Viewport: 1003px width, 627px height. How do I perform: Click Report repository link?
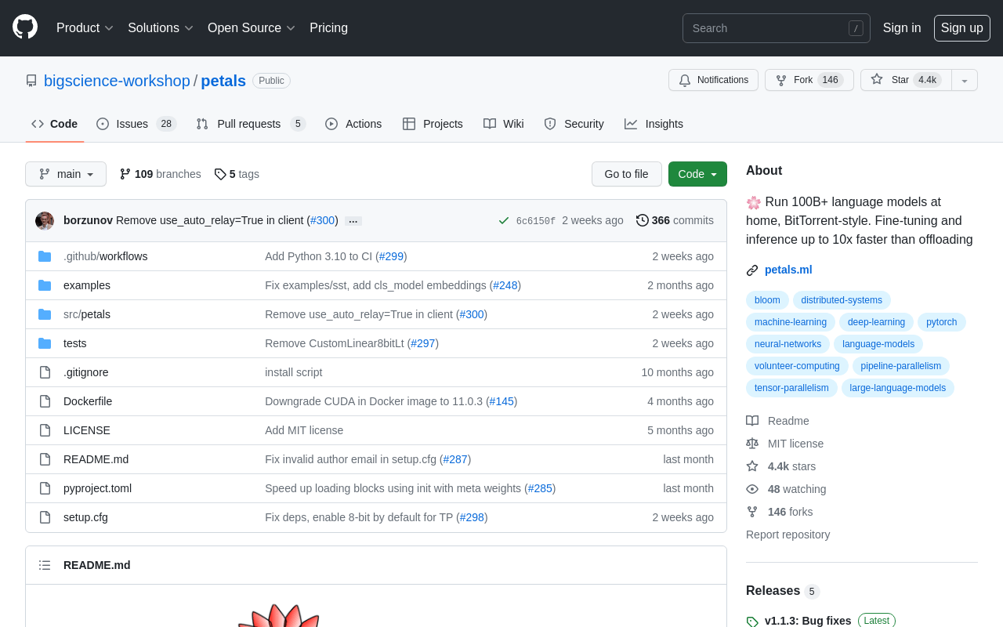(x=788, y=535)
